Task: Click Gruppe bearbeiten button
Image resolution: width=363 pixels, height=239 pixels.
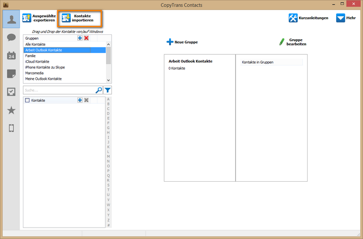Action: [293, 42]
